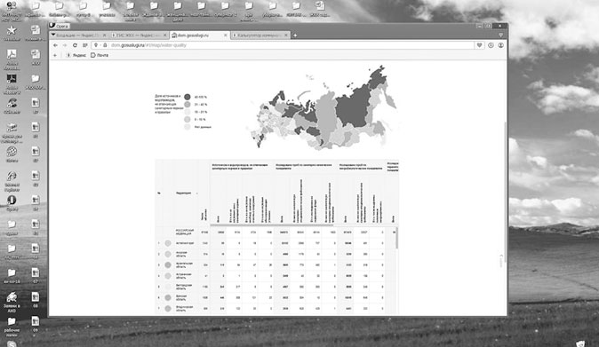This screenshot has width=599, height=347.
Task: Open Speed Dial grid icon beside reload
Action: pyautogui.click(x=84, y=45)
